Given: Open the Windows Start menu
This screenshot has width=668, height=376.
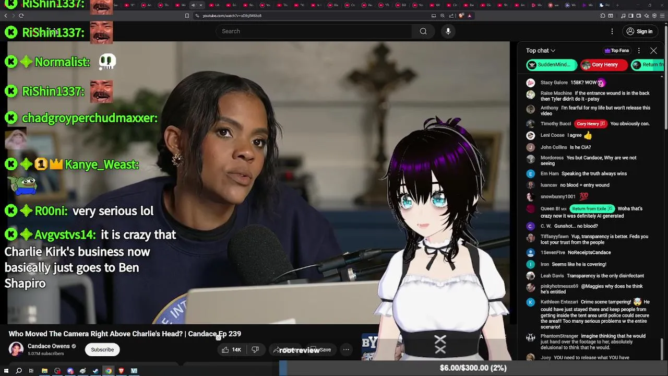Looking at the screenshot, I should pos(6,371).
